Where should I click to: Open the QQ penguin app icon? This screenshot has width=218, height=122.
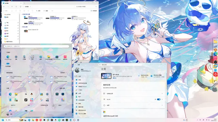[x=32, y=94]
